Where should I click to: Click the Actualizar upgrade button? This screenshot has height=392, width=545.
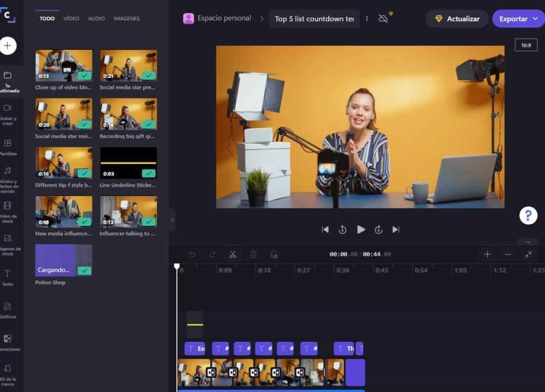pos(456,19)
